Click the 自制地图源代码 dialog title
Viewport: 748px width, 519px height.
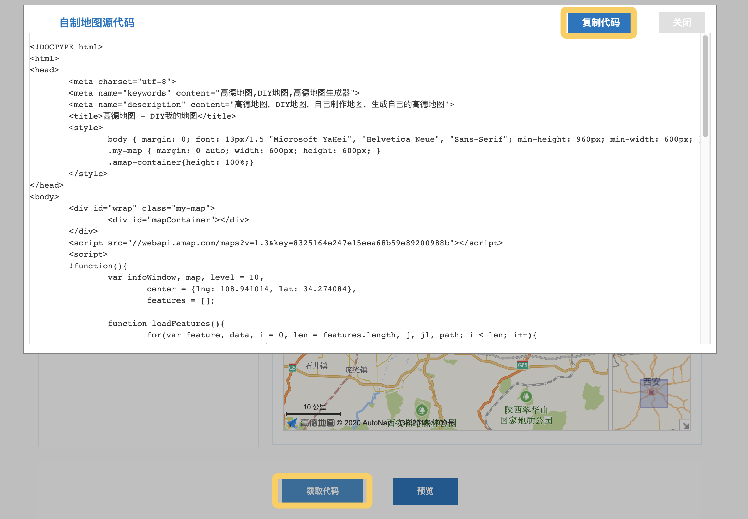pyautogui.click(x=97, y=23)
